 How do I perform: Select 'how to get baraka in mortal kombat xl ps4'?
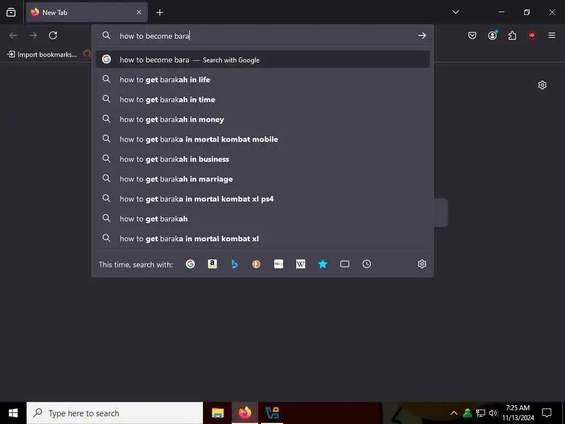click(x=263, y=199)
